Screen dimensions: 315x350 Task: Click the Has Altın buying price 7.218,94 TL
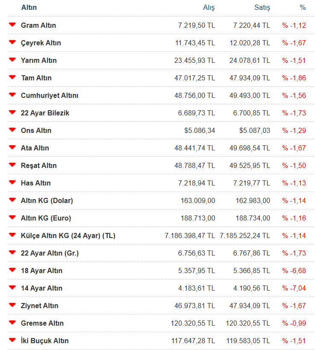197,183
